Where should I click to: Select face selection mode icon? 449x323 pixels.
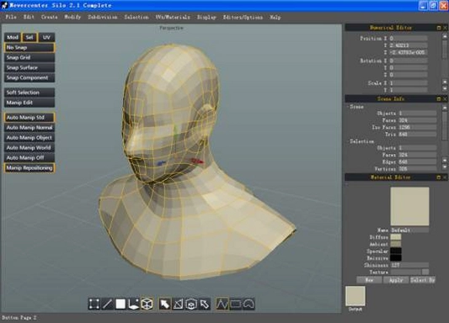pos(120,304)
